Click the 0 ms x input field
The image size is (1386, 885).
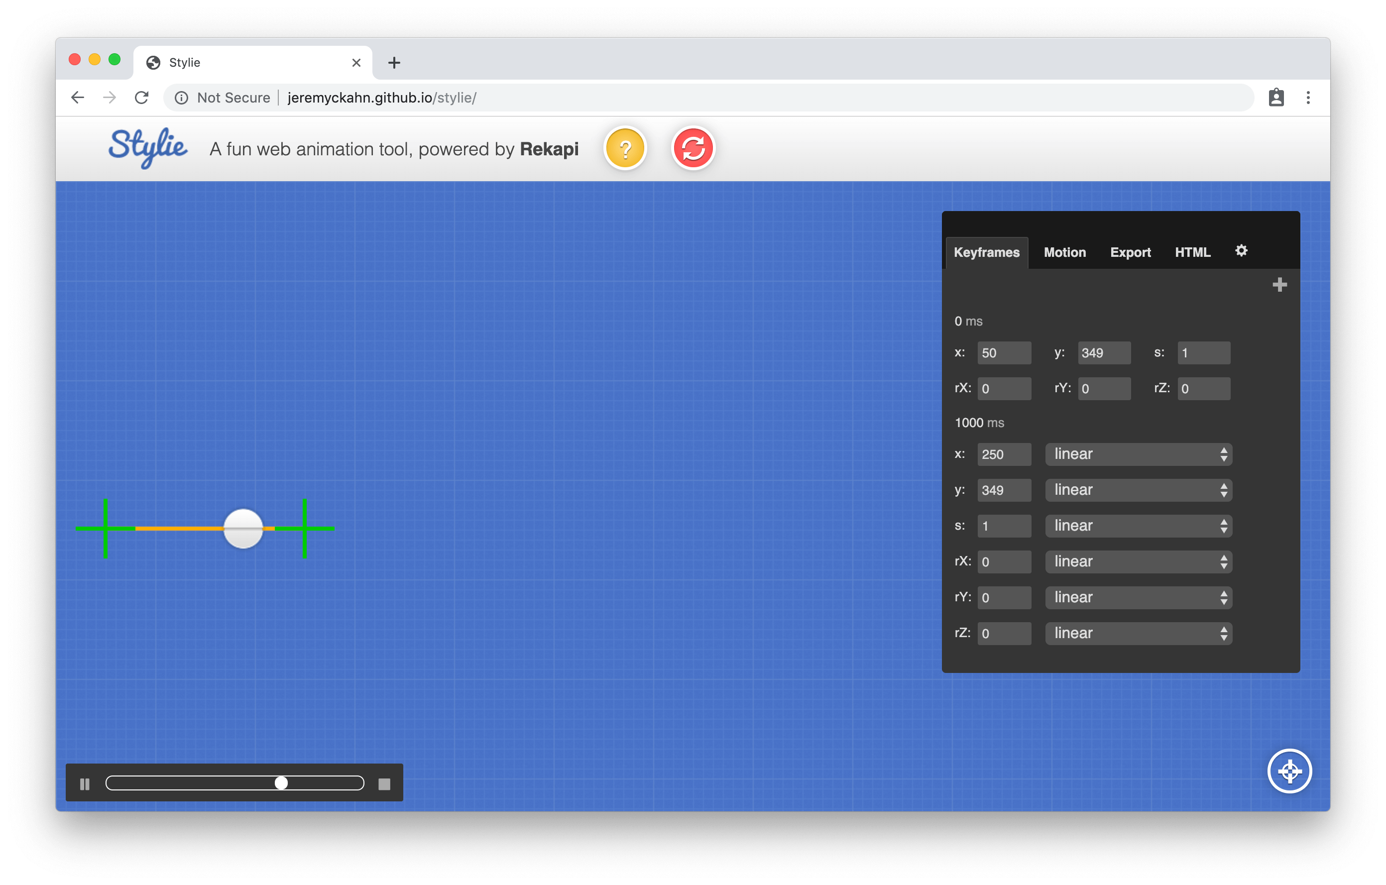(1003, 353)
